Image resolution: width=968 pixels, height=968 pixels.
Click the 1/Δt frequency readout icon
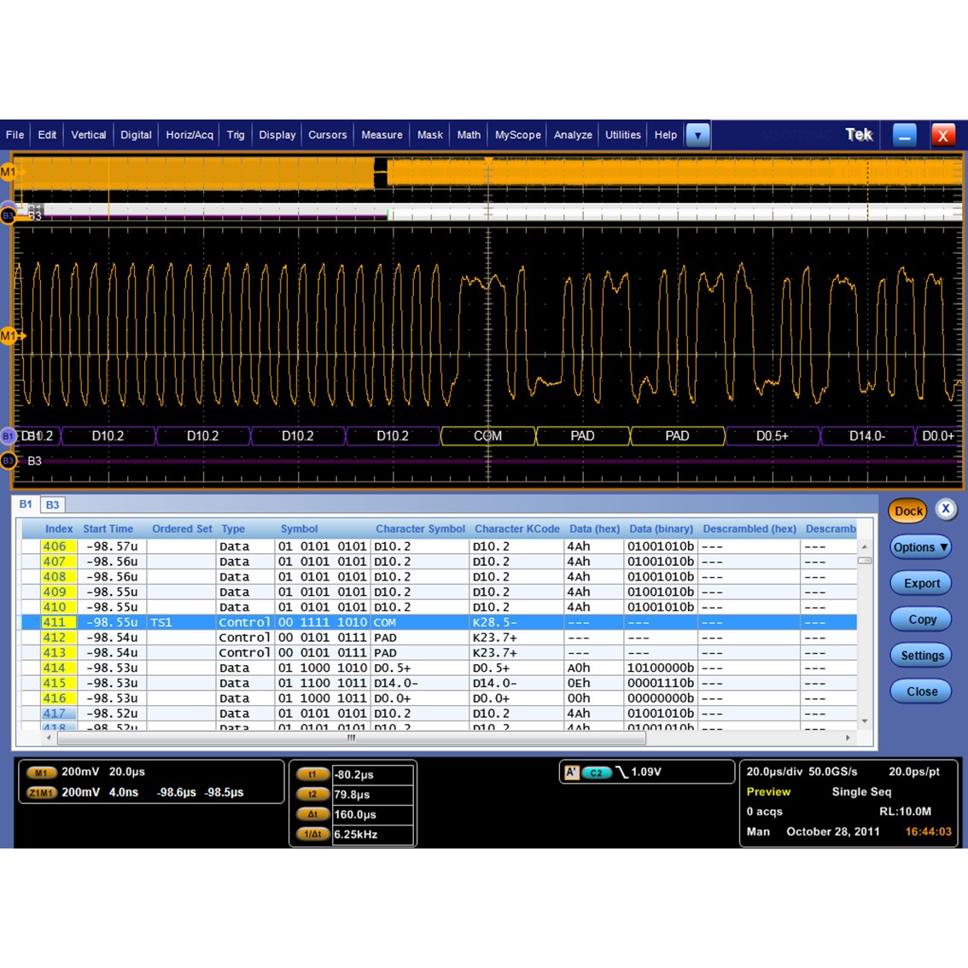[x=312, y=834]
